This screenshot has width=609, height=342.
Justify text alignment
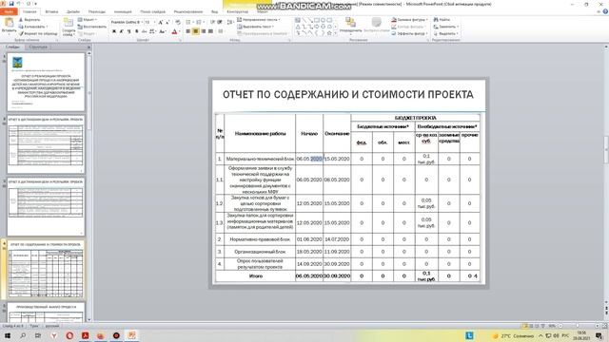(x=210, y=31)
